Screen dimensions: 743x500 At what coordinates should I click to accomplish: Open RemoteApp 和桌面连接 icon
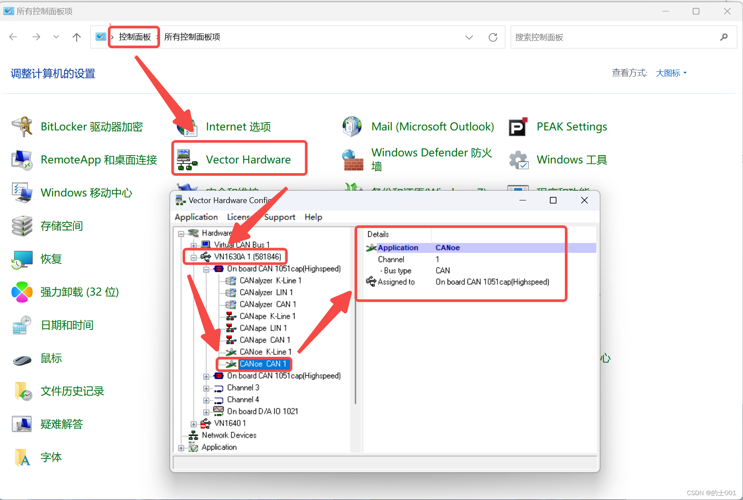click(22, 160)
